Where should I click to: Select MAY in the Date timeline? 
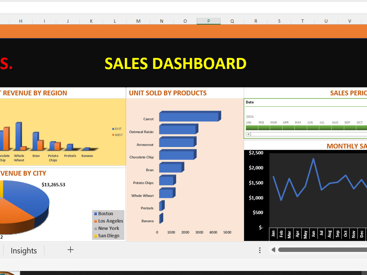tap(301, 128)
